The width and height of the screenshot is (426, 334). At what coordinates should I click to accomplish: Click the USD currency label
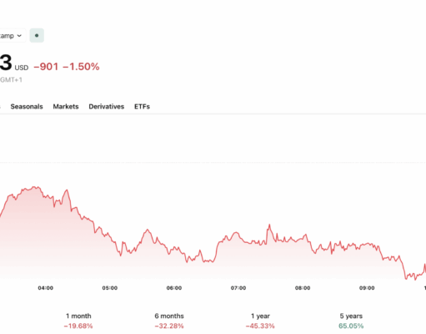click(22, 68)
